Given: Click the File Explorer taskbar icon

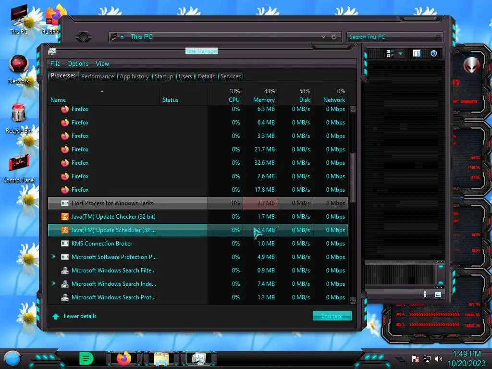Looking at the screenshot, I should (161, 358).
